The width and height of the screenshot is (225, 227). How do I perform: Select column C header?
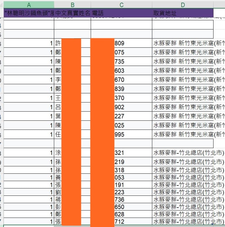pos(121,5)
